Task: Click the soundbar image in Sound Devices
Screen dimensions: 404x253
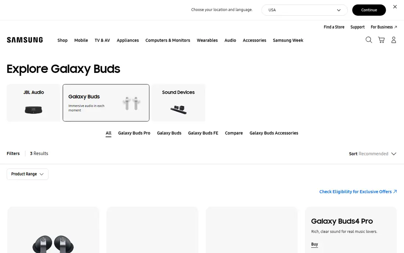Action: point(178,110)
